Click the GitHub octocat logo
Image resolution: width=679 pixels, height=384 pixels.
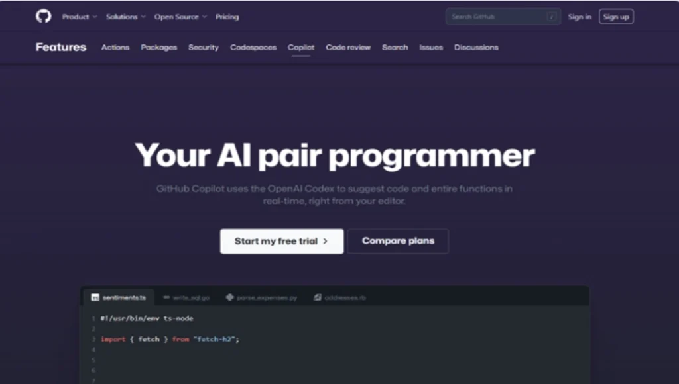(x=43, y=17)
